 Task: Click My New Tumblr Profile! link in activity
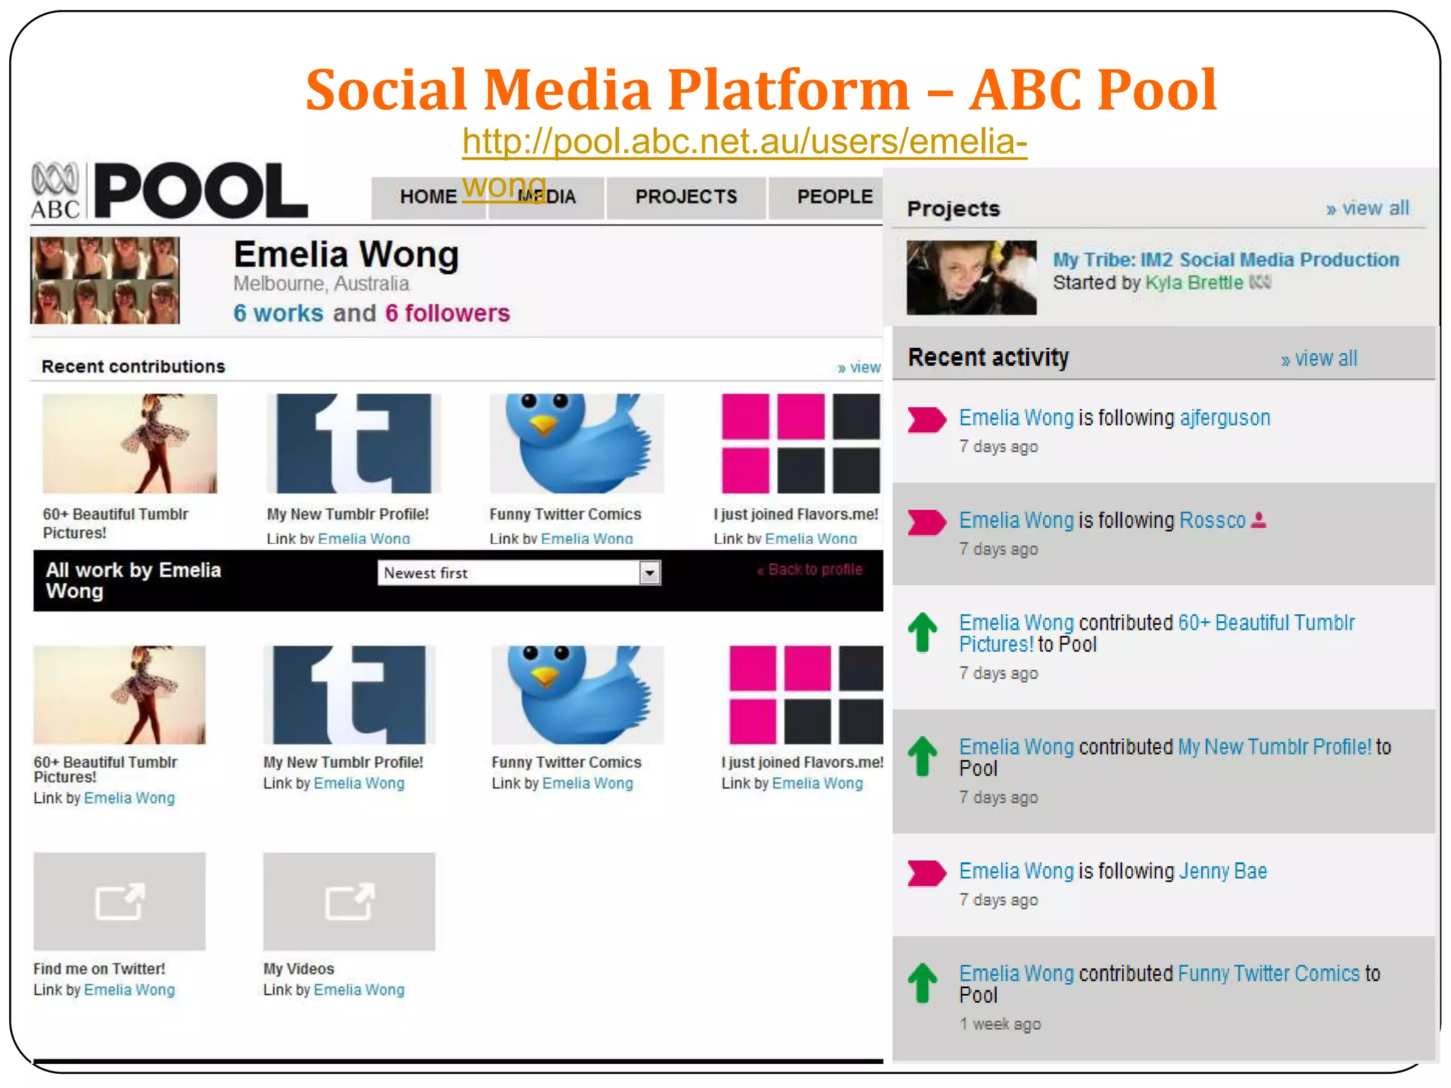tap(1275, 747)
